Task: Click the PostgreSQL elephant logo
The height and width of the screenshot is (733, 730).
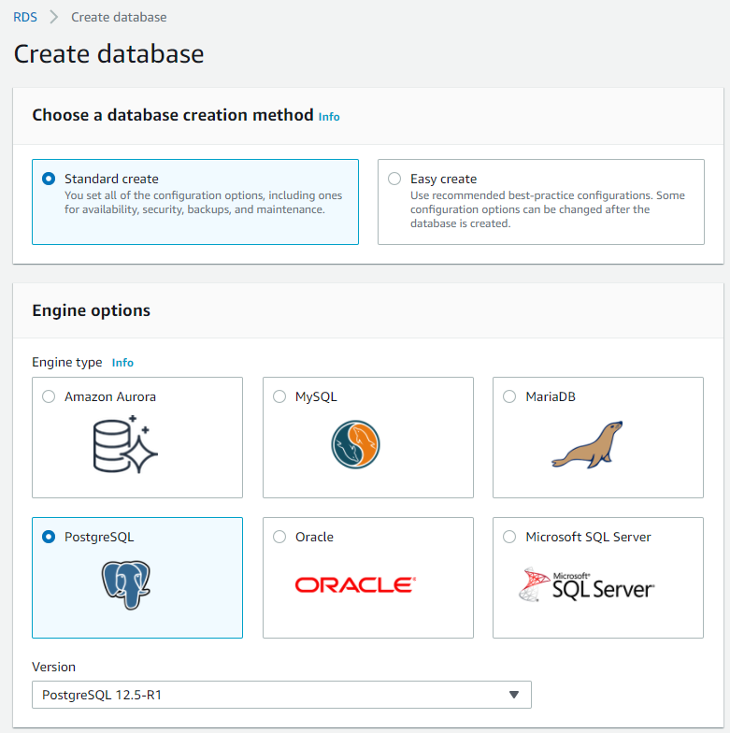Action: pyautogui.click(x=126, y=582)
